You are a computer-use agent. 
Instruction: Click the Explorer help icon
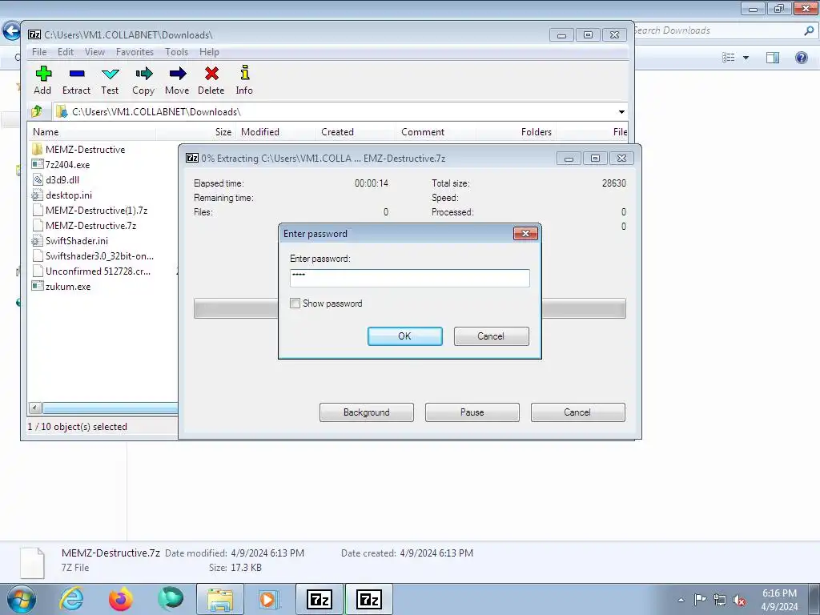[x=801, y=58]
